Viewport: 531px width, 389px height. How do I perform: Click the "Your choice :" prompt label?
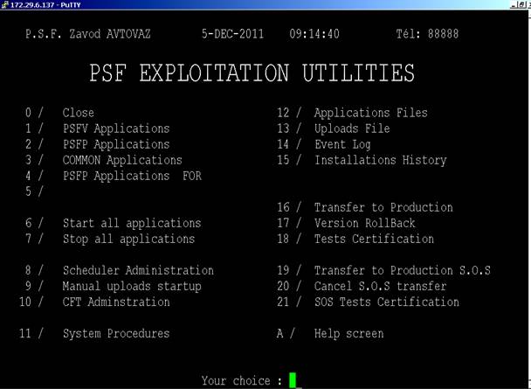coord(242,380)
